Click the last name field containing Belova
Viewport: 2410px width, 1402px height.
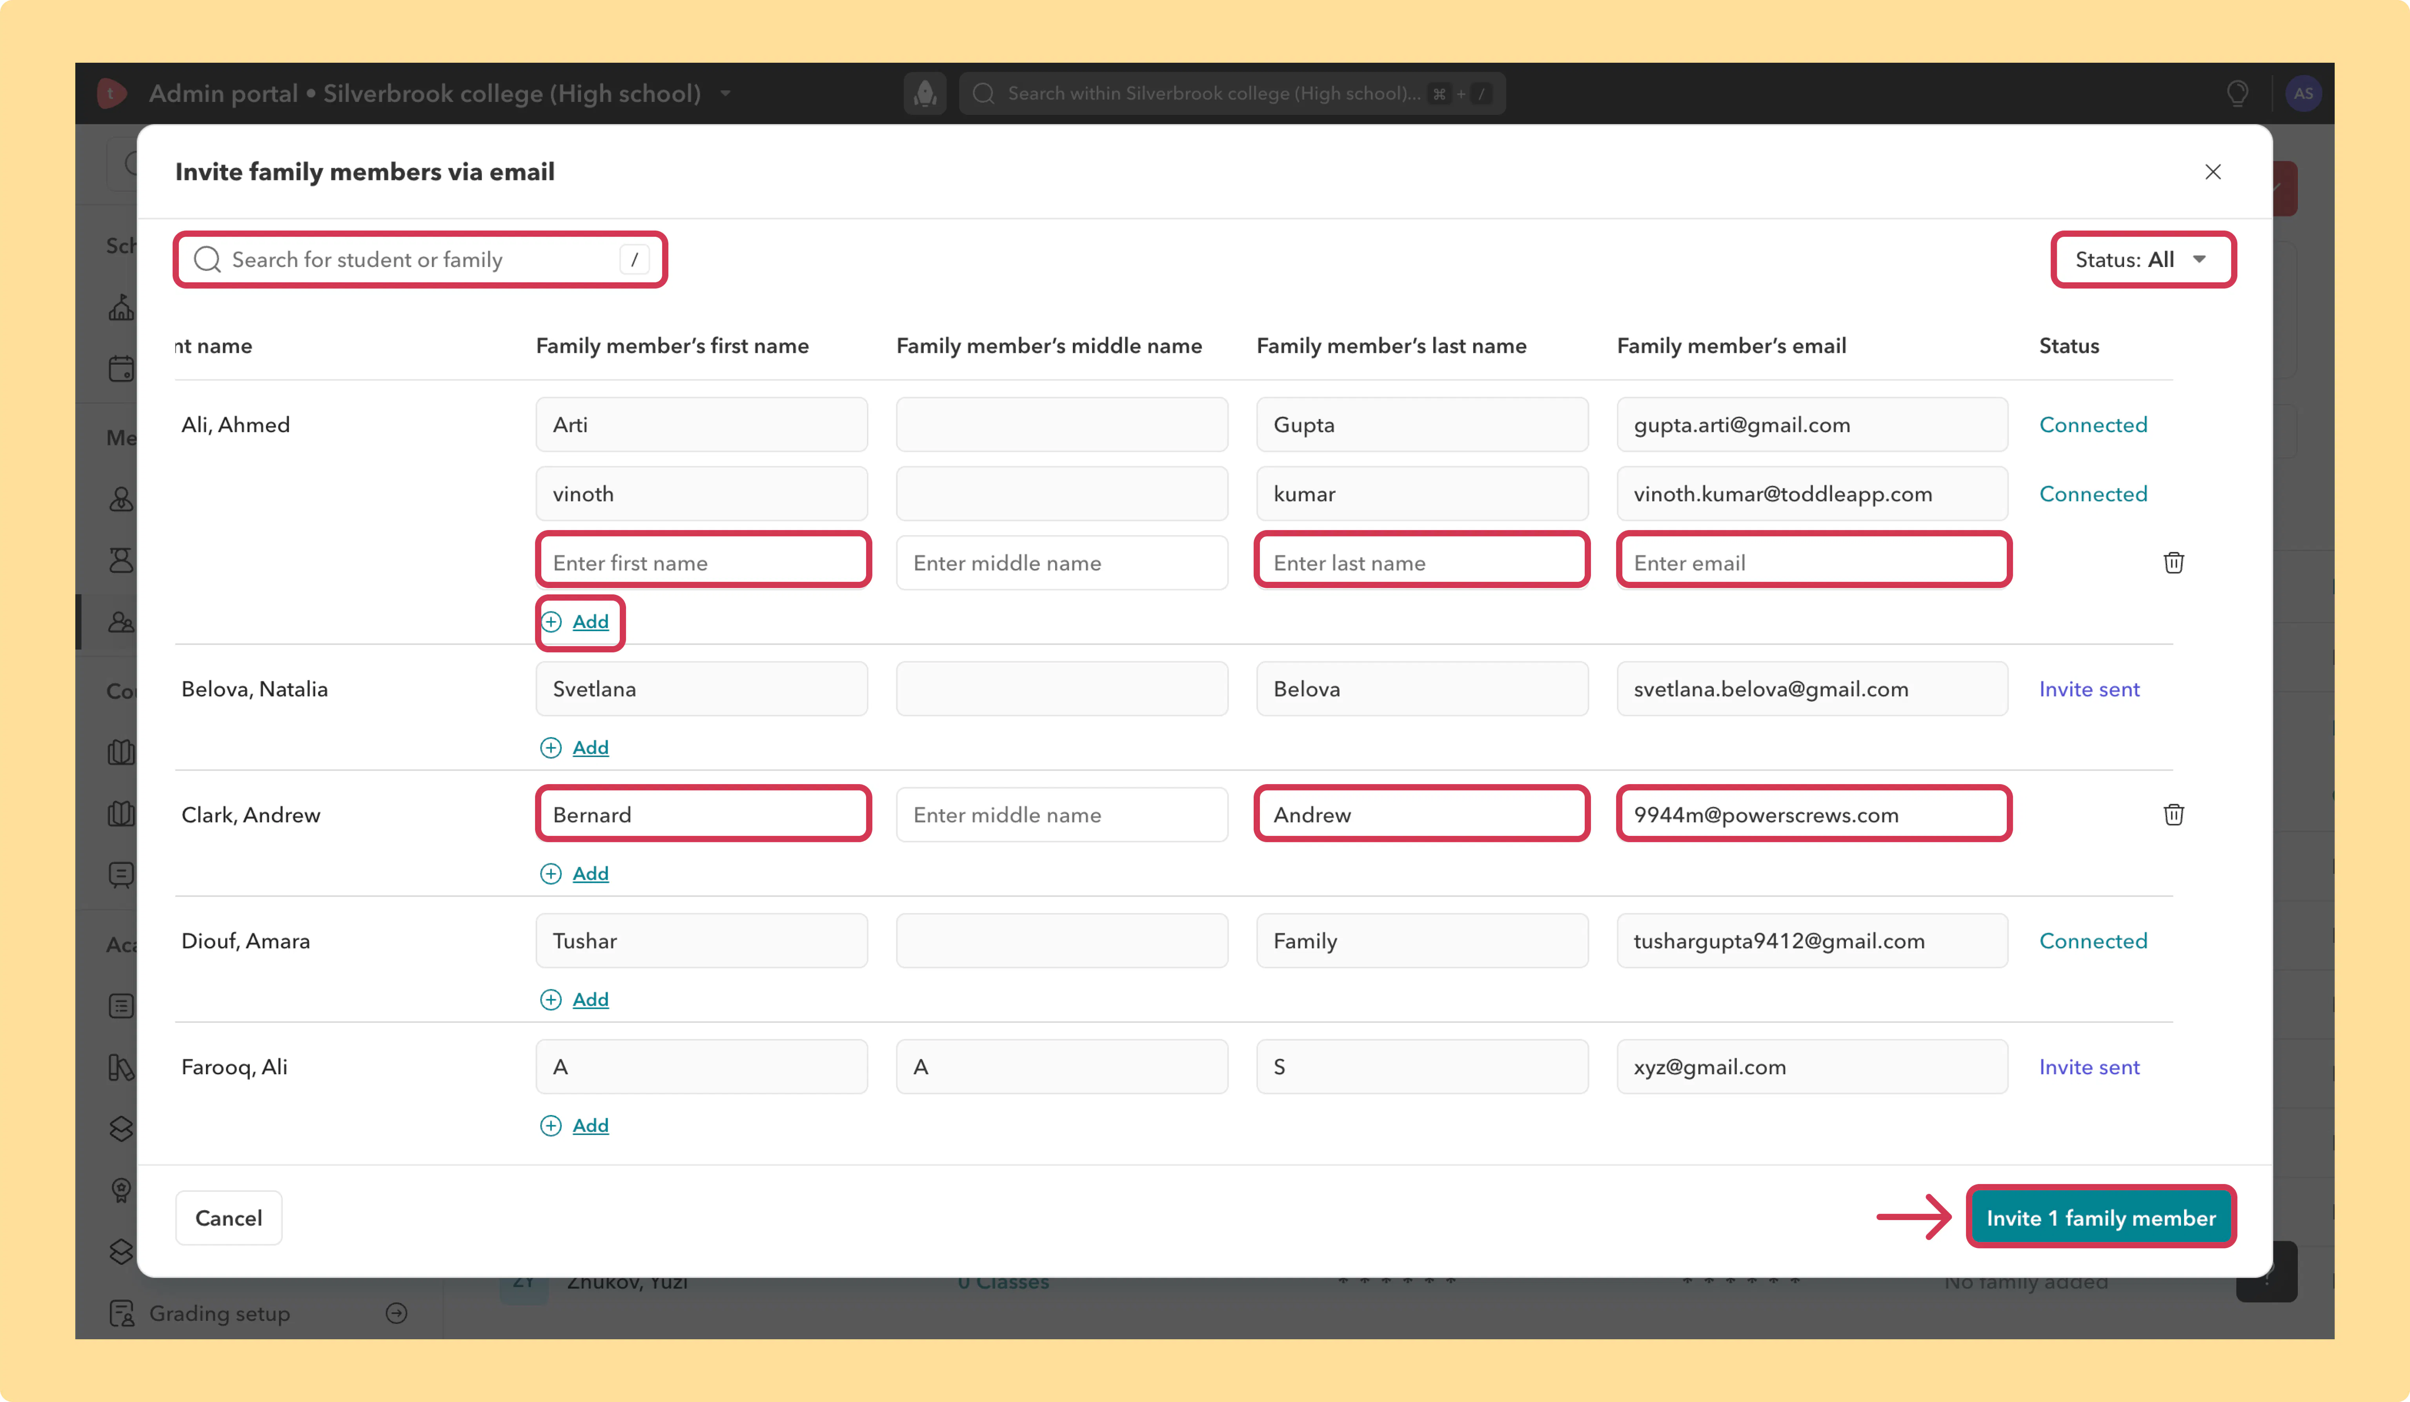point(1422,689)
